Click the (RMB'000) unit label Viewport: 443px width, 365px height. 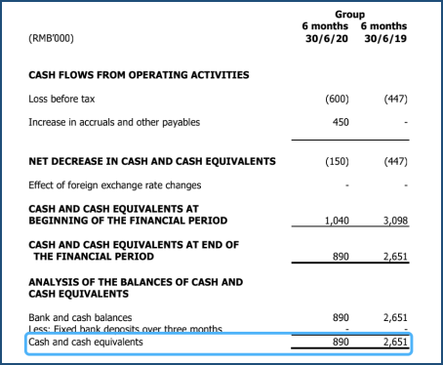click(x=51, y=38)
